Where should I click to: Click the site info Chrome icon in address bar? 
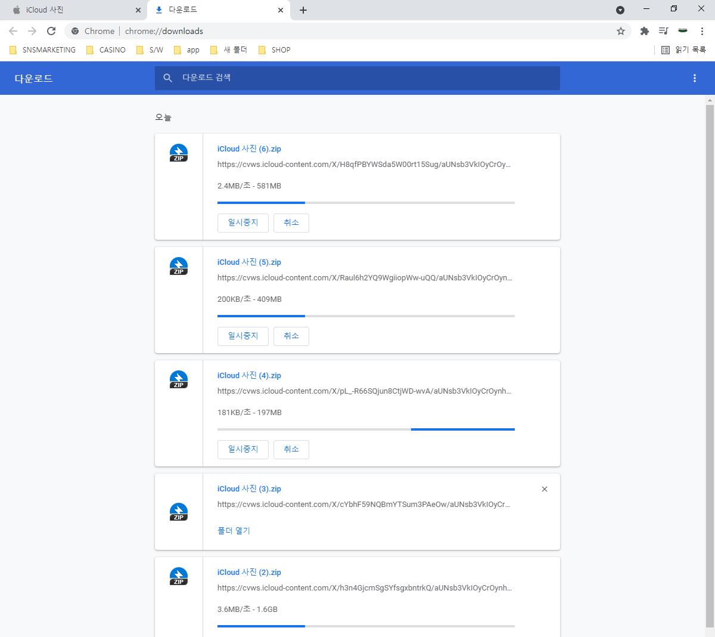point(75,31)
